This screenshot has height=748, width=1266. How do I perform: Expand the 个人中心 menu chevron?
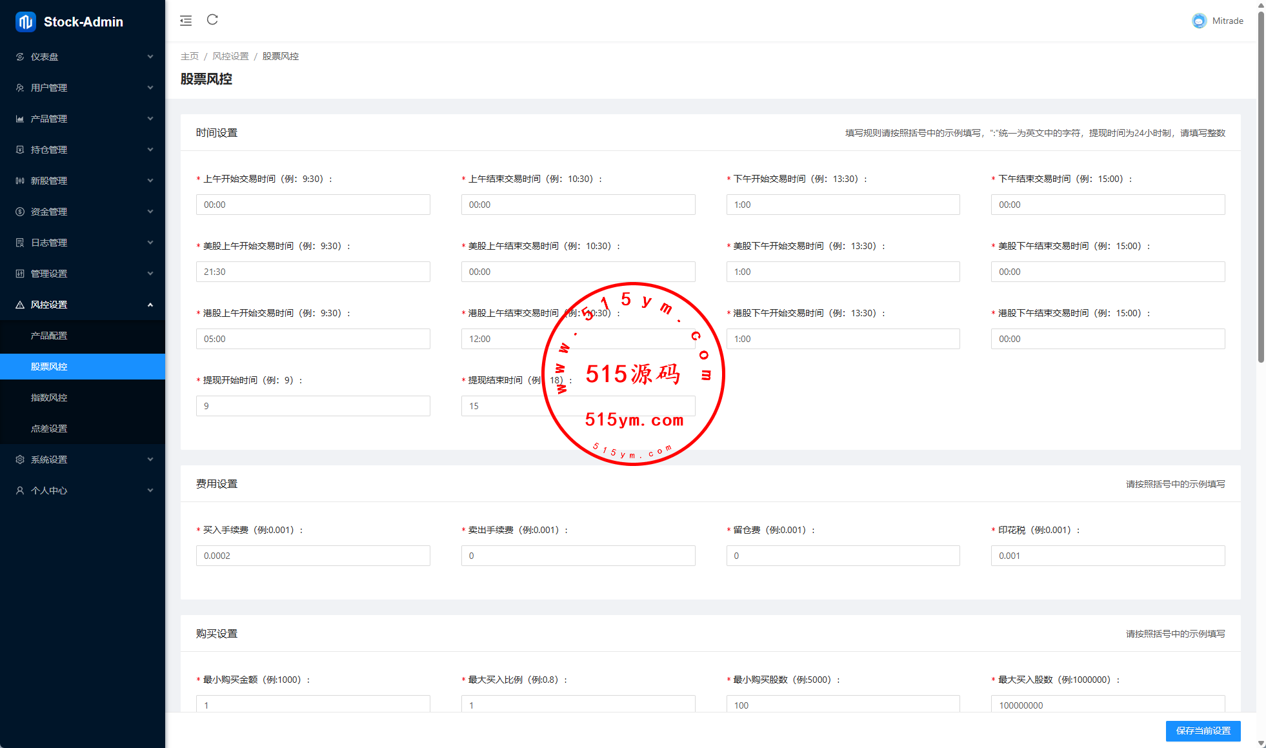(x=150, y=490)
